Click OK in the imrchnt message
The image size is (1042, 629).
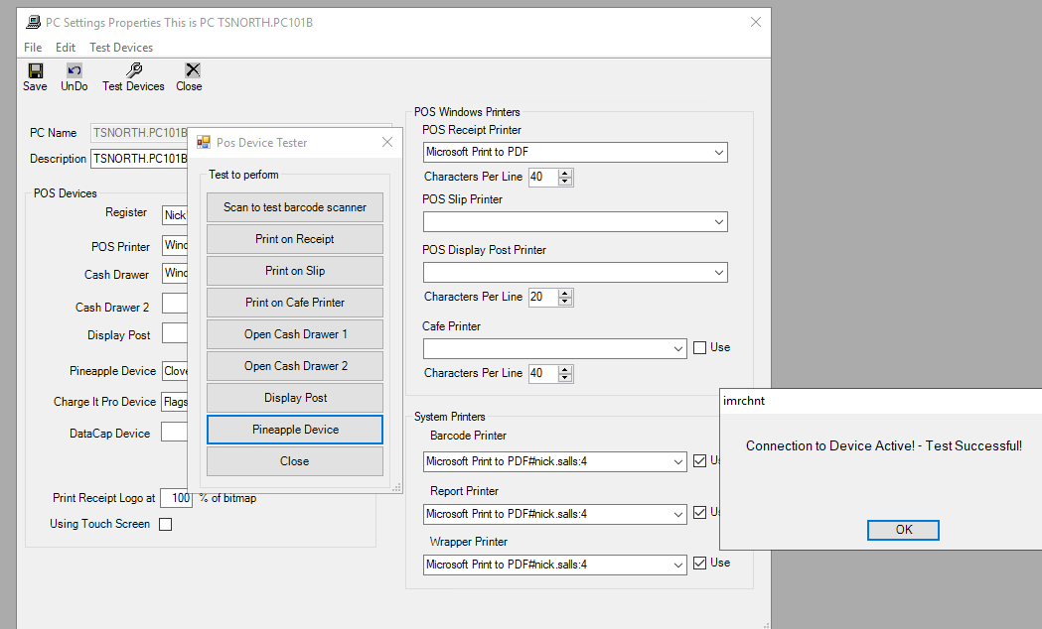pos(903,530)
